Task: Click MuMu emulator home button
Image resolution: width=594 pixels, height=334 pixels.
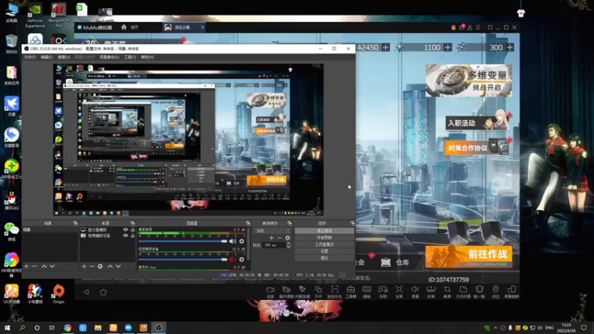Action: click(103, 292)
